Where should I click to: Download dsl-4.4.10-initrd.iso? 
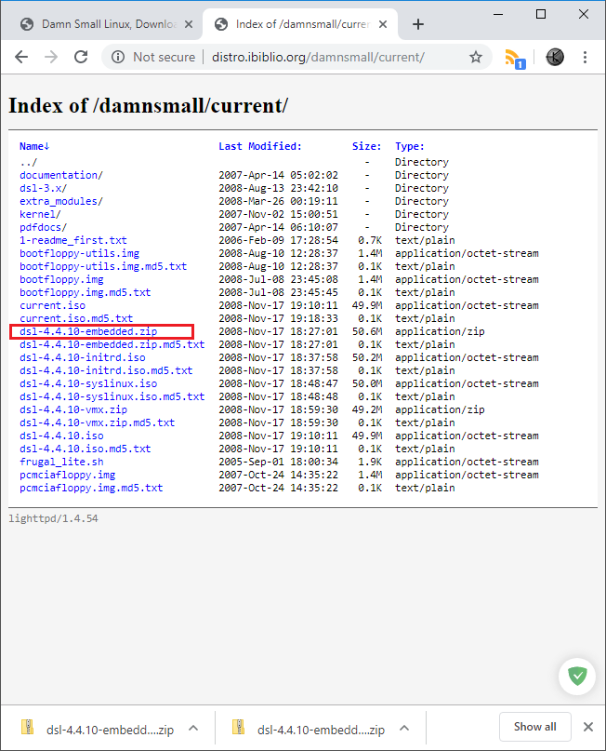[83, 357]
